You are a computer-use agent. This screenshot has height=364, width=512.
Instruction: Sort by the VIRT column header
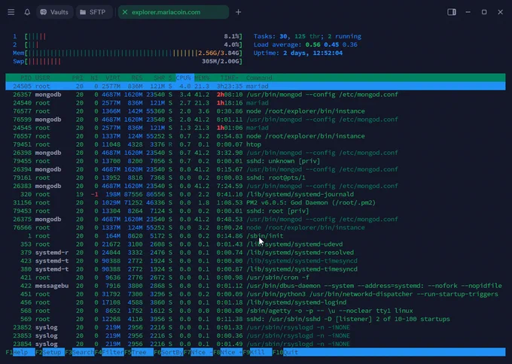pyautogui.click(x=113, y=77)
